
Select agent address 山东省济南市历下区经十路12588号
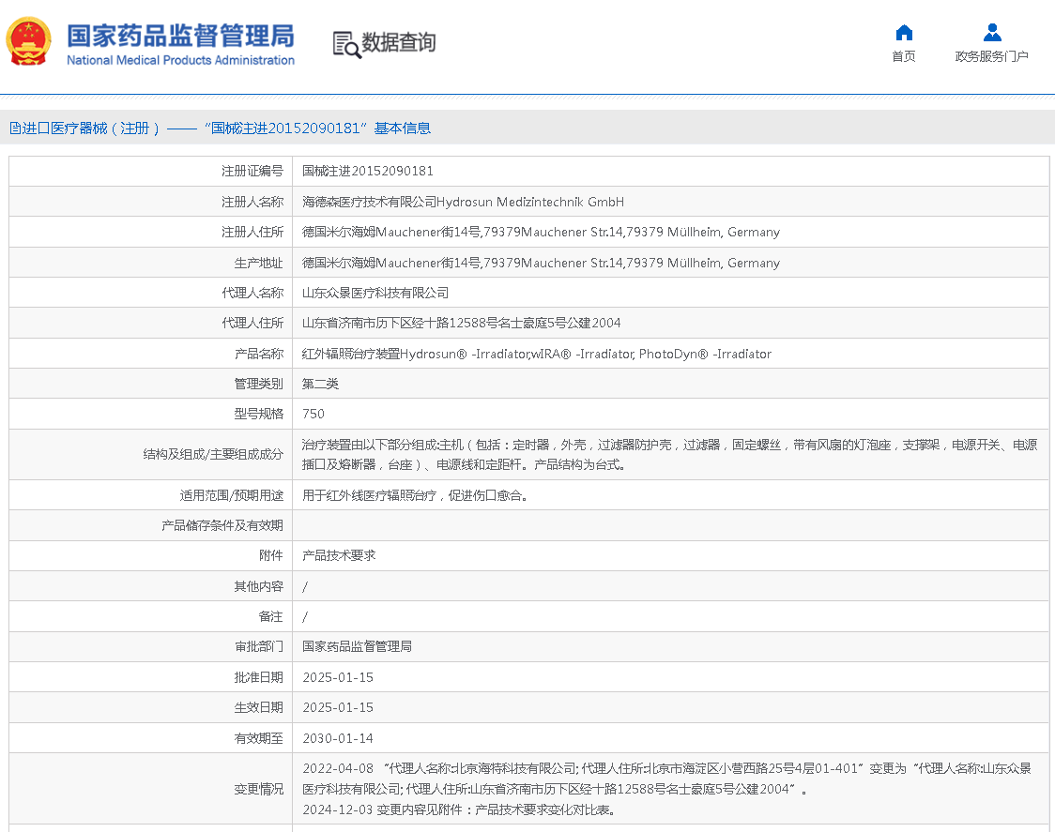click(x=462, y=323)
